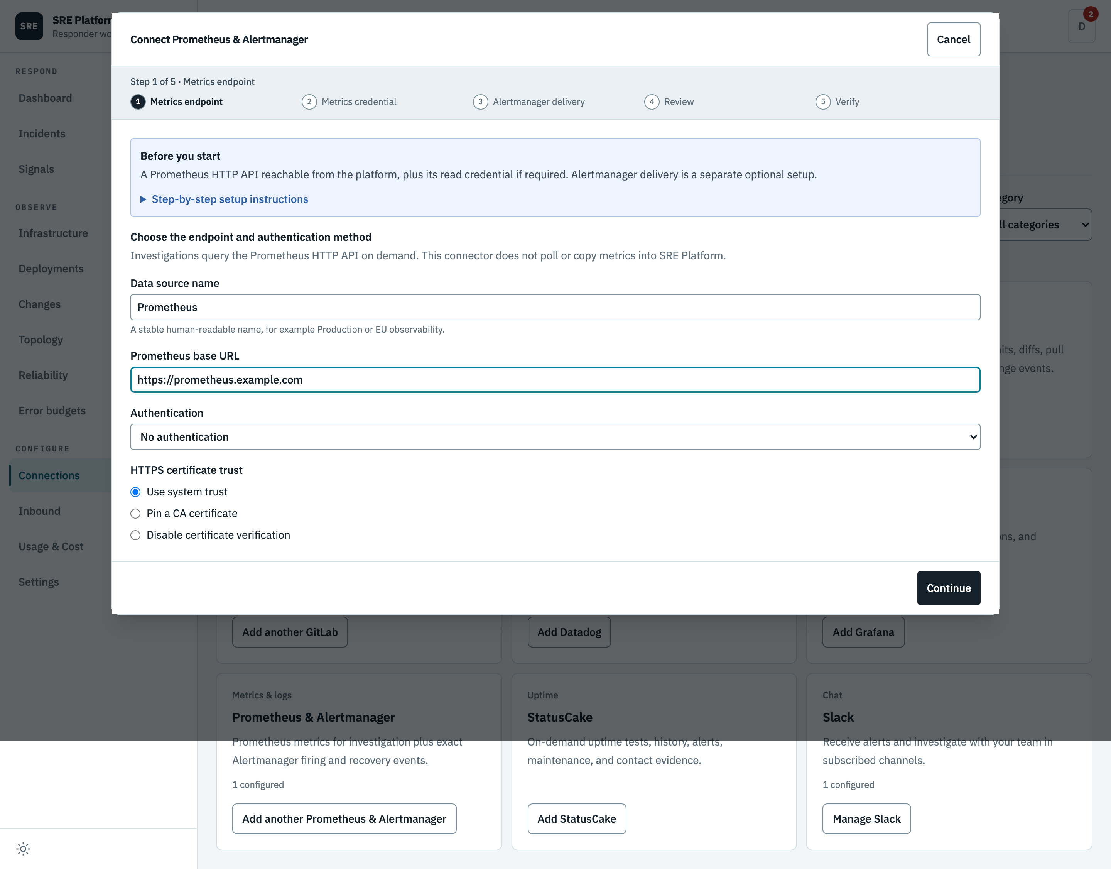Focus the Prometheus base URL field
This screenshot has width=1111, height=869.
pos(555,380)
